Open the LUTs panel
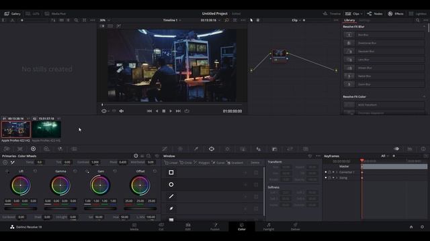The height and width of the screenshot is (241, 430). click(32, 13)
